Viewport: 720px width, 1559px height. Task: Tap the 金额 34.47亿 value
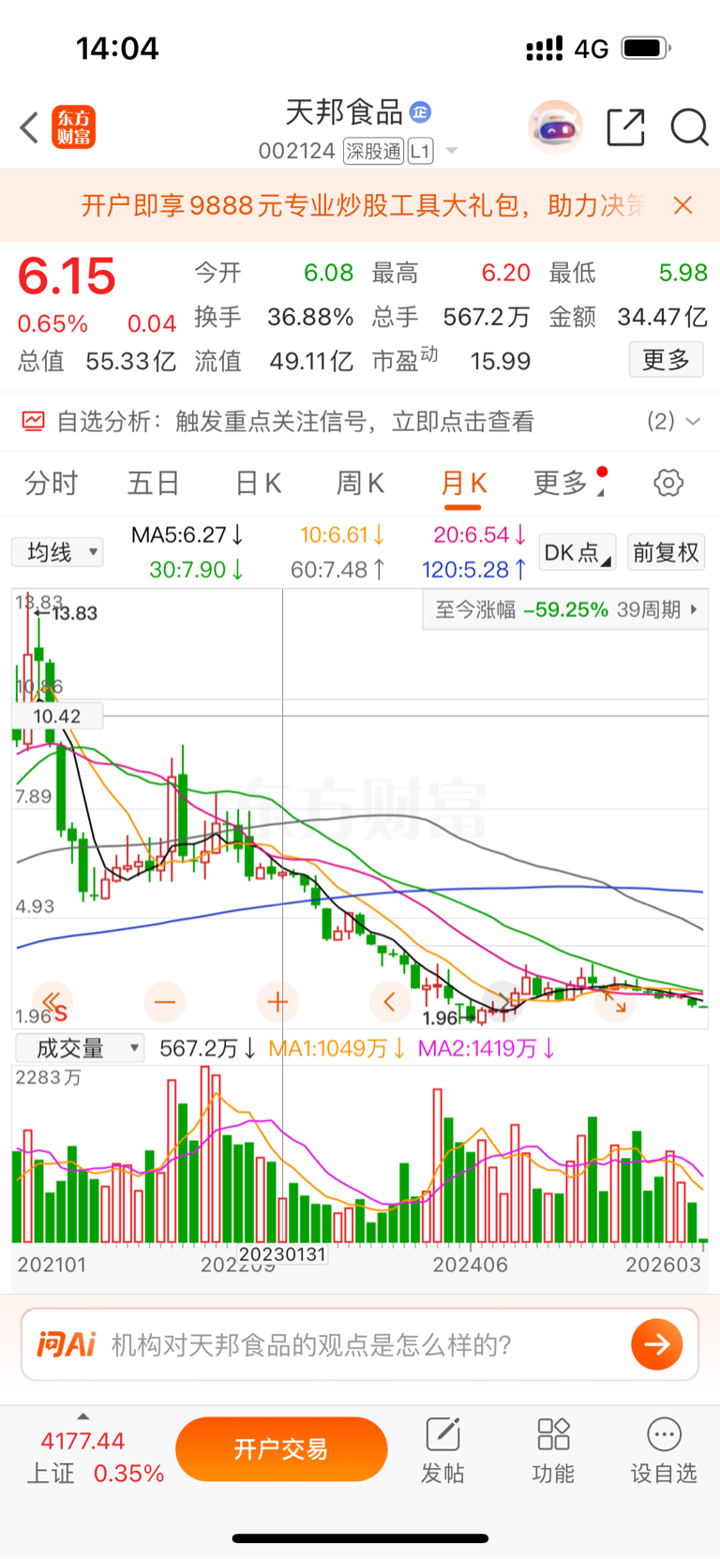628,317
